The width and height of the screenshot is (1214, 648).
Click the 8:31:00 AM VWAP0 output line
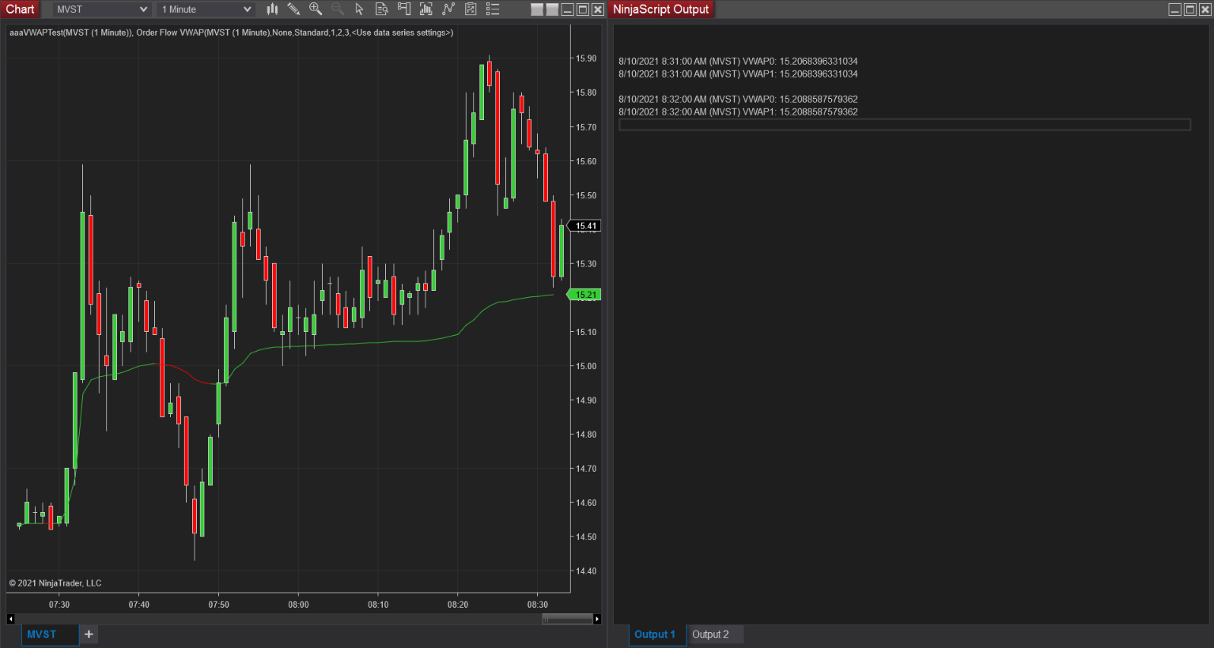(x=738, y=61)
